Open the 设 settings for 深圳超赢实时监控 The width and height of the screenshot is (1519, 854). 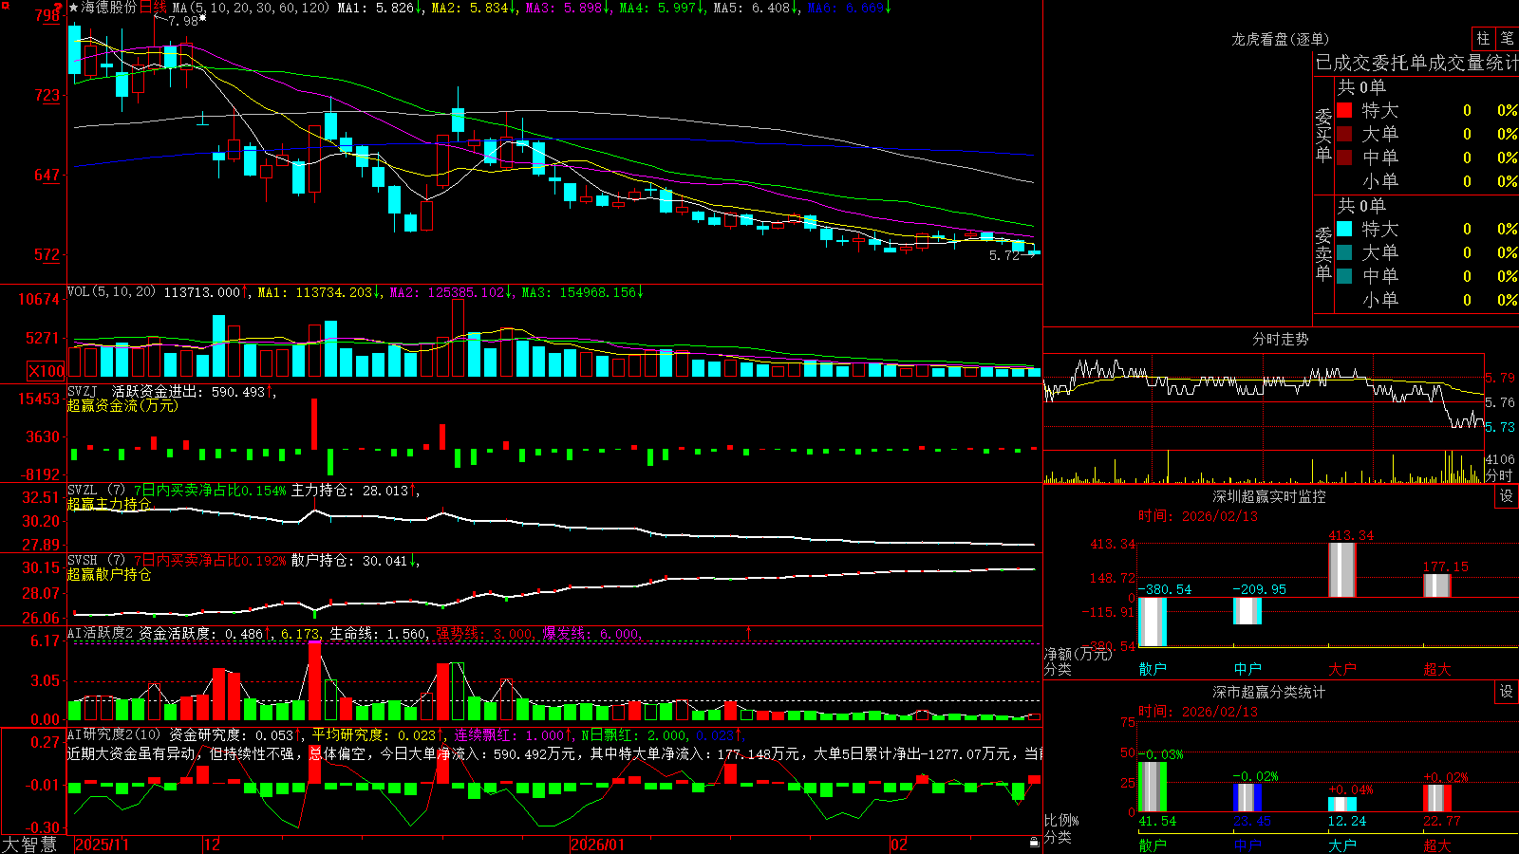click(x=1507, y=496)
